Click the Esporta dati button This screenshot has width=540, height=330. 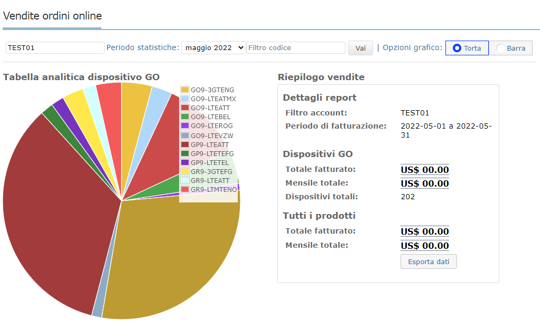pyautogui.click(x=429, y=261)
